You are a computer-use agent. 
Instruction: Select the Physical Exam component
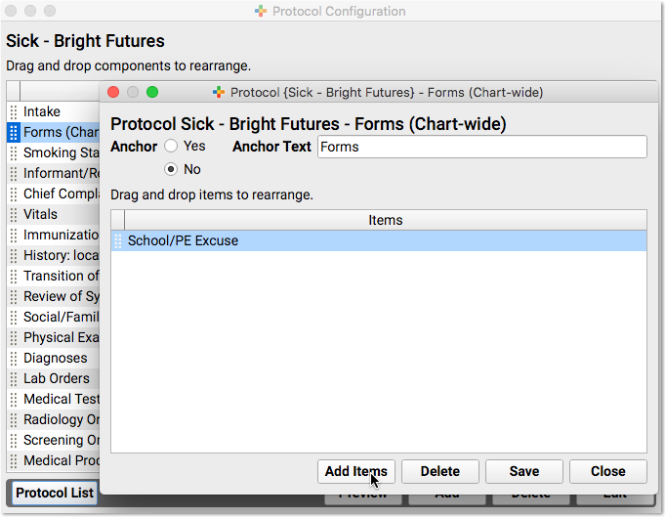(54, 338)
